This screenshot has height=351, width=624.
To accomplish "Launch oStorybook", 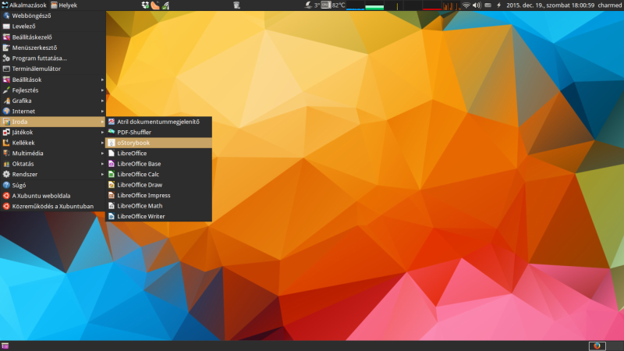I will [158, 143].
